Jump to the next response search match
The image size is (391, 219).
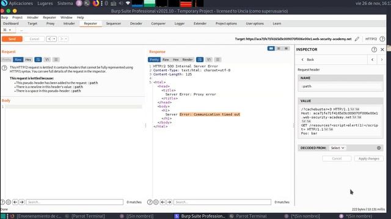click(x=169, y=202)
